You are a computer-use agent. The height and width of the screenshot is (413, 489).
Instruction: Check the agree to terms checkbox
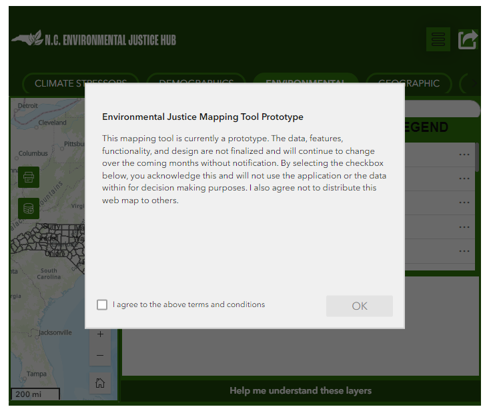[102, 304]
